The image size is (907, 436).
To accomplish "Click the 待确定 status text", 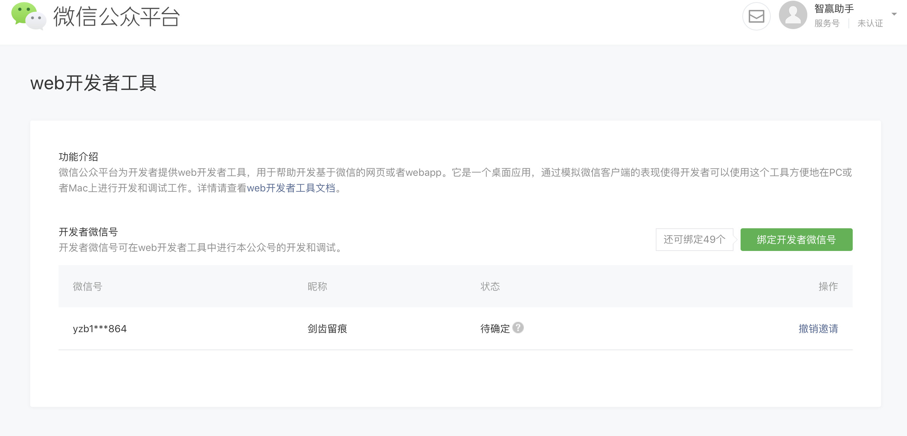I will click(x=495, y=329).
